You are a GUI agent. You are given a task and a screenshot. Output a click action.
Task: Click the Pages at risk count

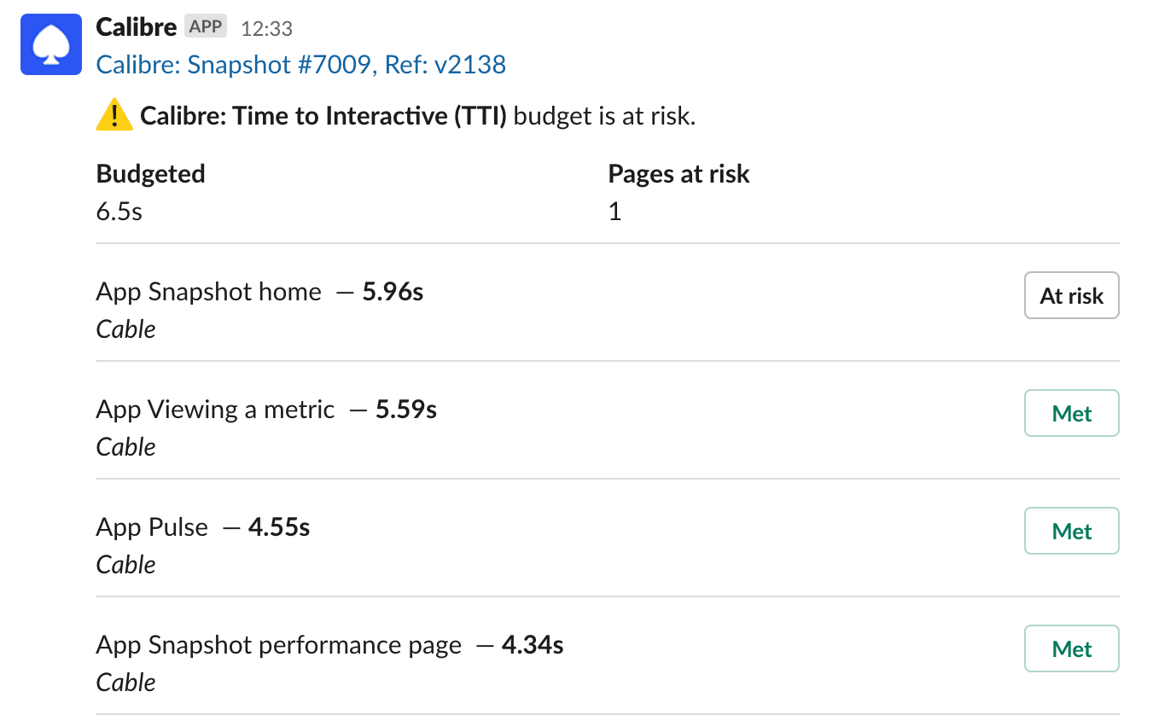615,211
